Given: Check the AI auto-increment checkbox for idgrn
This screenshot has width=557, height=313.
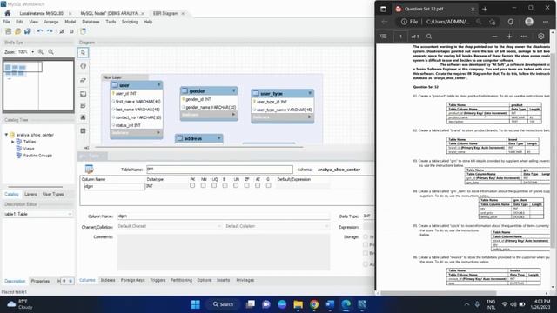Looking at the screenshot, I should (x=258, y=185).
